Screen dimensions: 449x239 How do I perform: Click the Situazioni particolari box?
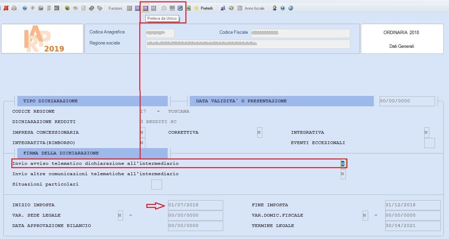(x=157, y=184)
